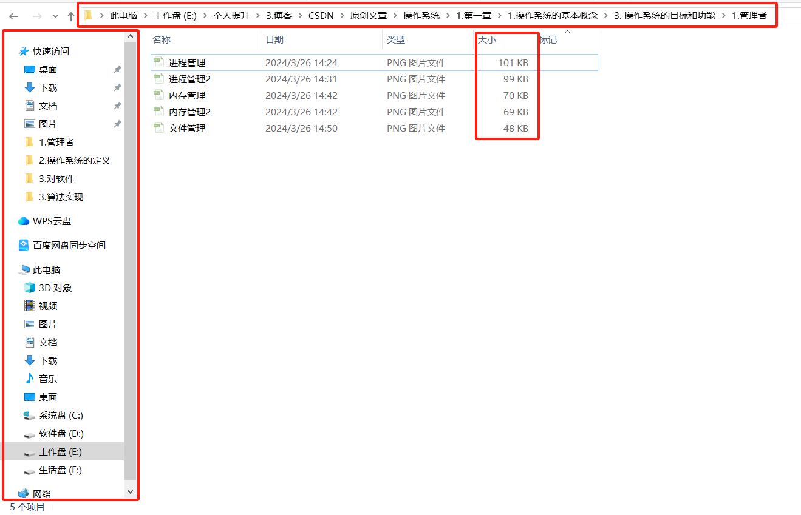Select the file 文件管理
The height and width of the screenshot is (515, 801).
click(x=187, y=128)
